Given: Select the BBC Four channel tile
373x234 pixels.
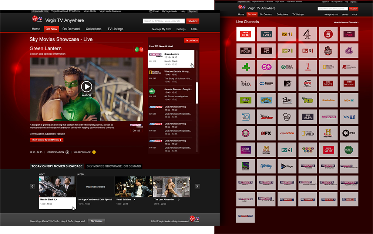Looking at the screenshot, I should point(245,51).
